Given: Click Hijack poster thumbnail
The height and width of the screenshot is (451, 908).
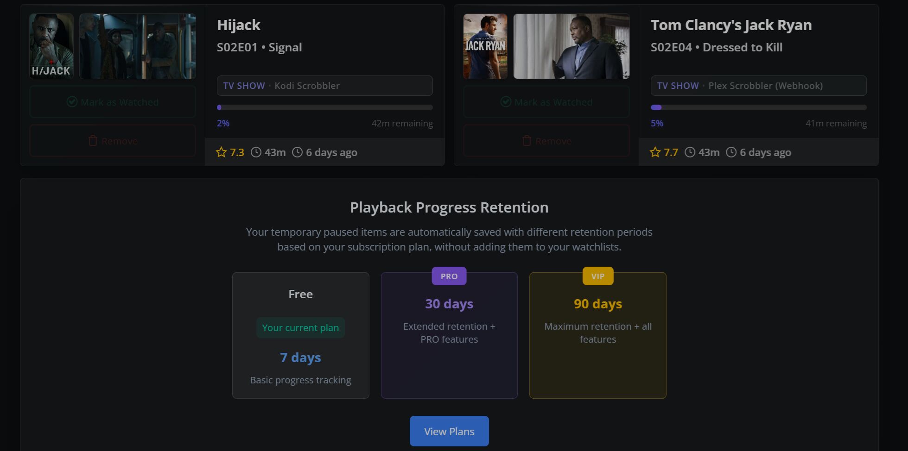Looking at the screenshot, I should [x=51, y=46].
